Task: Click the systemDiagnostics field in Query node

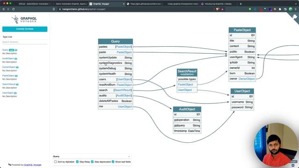Action: [115, 63]
